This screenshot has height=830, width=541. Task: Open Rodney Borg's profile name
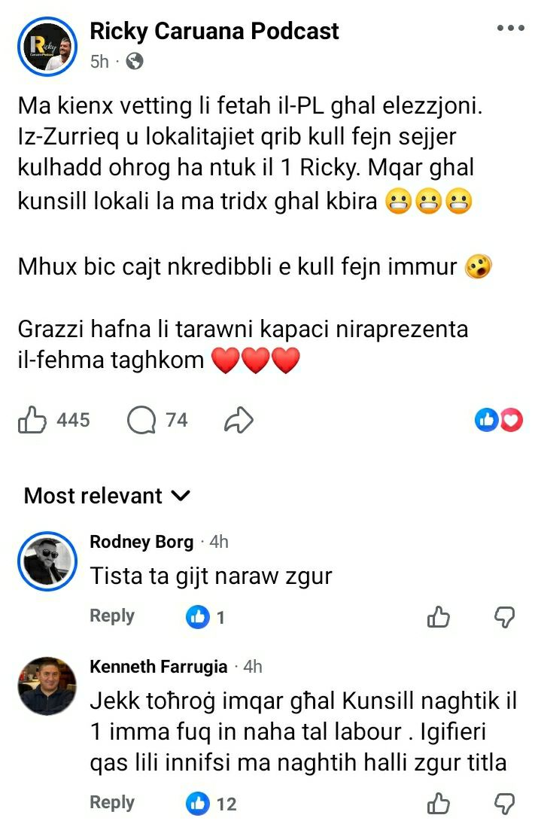[x=141, y=542]
